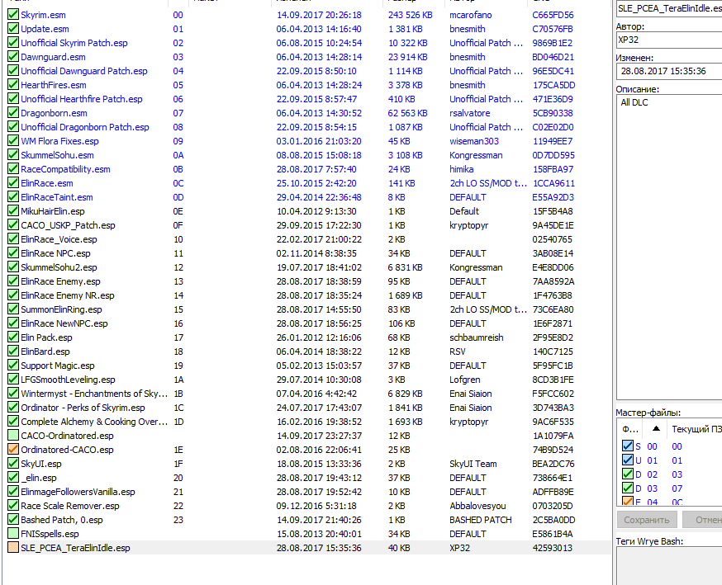Uncheck the MikuHairElin.esp checkbox
Viewport: 722px width, 585px height.
pyautogui.click(x=13, y=210)
